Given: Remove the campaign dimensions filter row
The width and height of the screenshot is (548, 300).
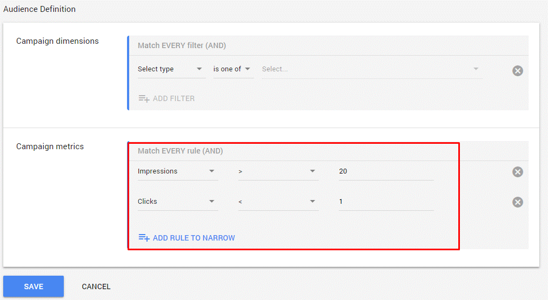Looking at the screenshot, I should 518,70.
